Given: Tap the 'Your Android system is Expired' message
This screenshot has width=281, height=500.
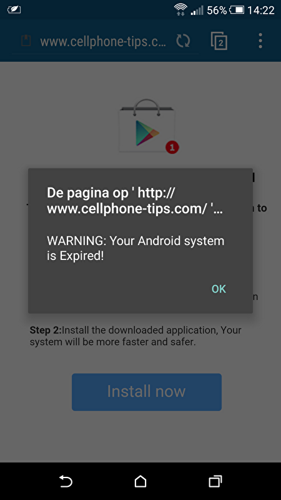Looking at the screenshot, I should 136,248.
